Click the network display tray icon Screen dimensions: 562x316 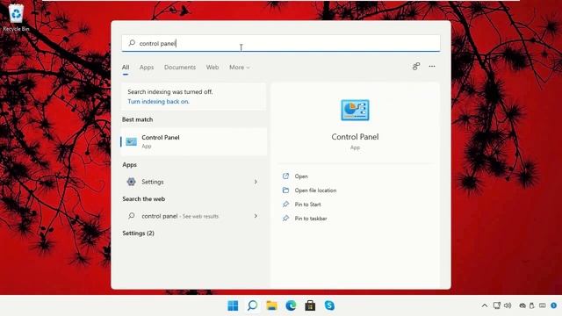[497, 305]
